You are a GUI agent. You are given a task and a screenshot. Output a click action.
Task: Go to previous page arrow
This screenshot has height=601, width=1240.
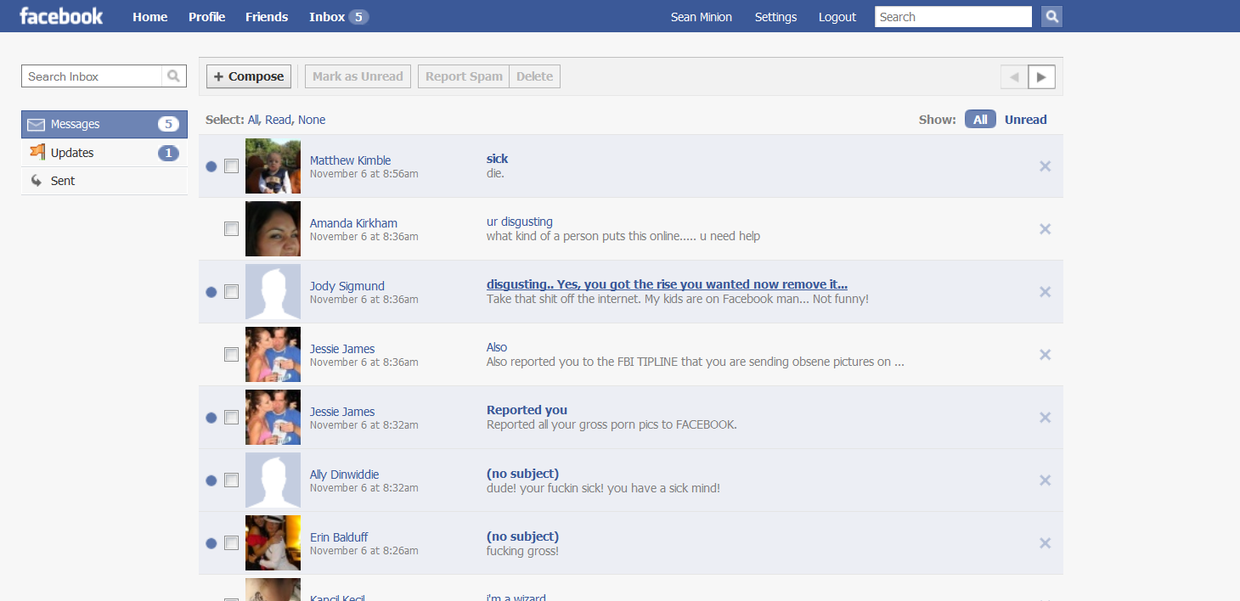[1014, 77]
